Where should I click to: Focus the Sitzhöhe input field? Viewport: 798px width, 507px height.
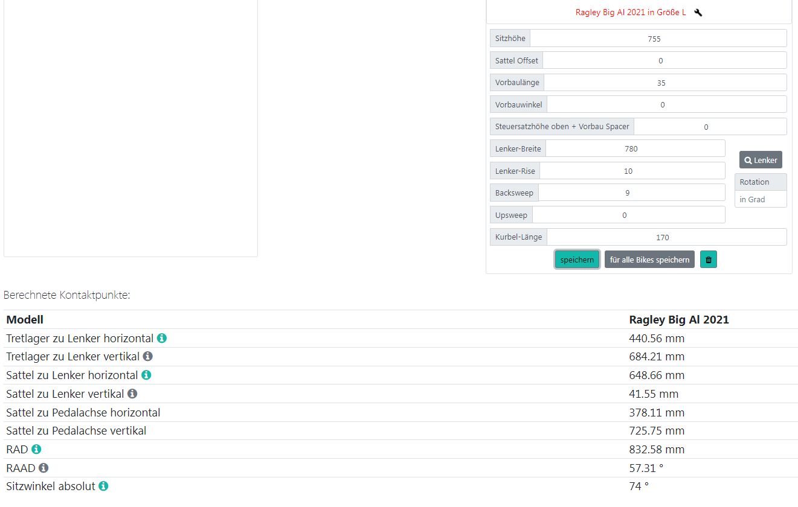point(657,39)
